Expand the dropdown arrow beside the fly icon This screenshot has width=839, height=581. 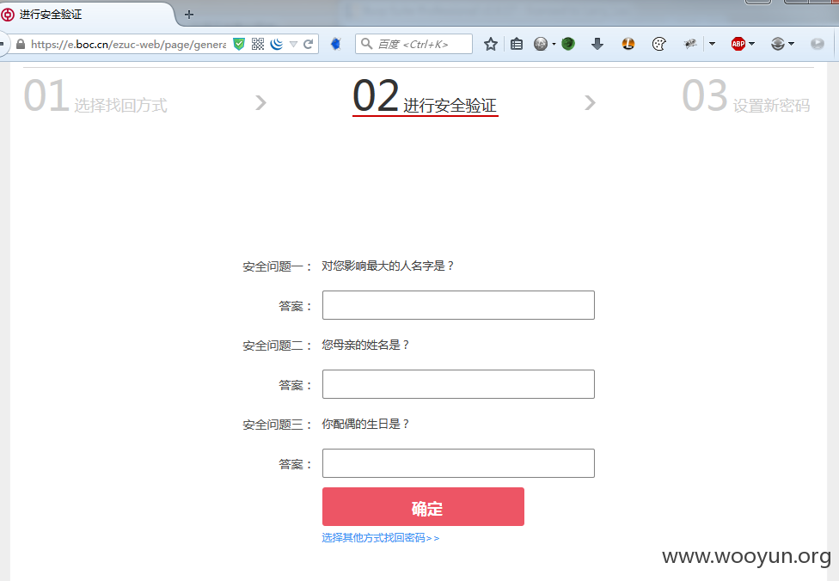712,44
